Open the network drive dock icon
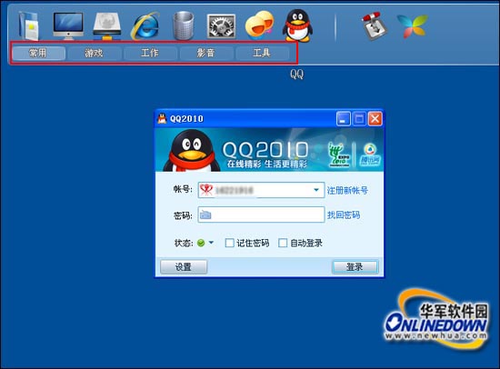500x369 pixels. click(x=107, y=26)
